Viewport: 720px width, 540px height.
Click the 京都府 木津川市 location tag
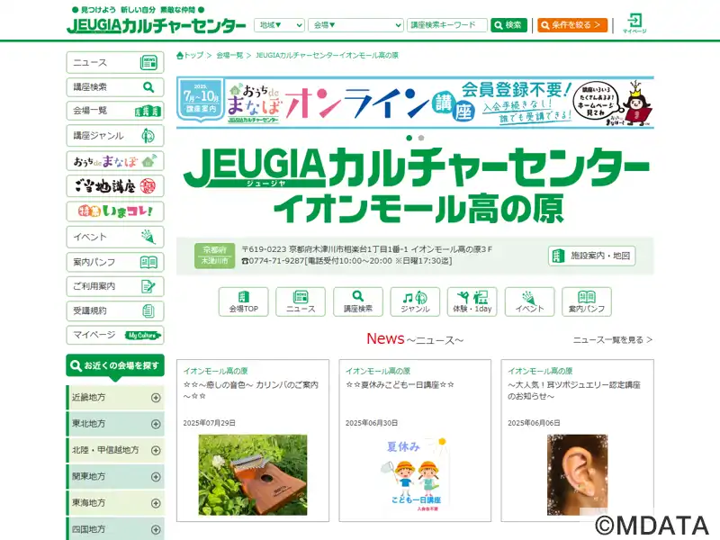[x=214, y=256]
